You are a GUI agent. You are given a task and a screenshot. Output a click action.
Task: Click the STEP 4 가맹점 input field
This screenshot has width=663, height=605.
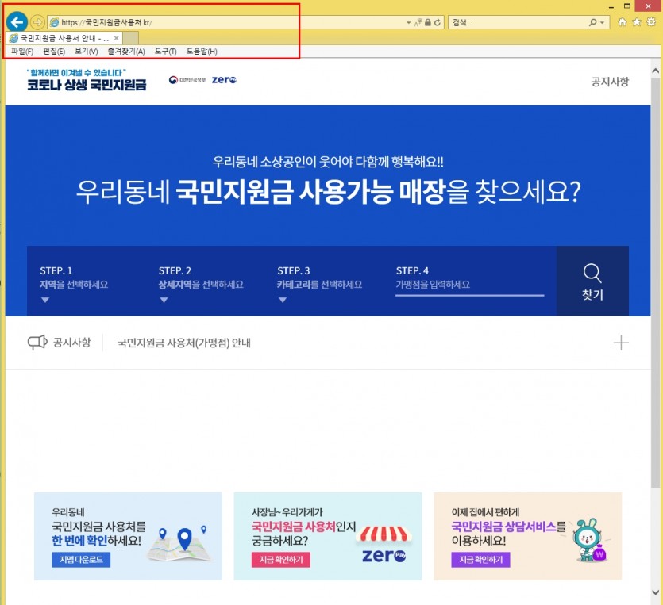click(x=469, y=285)
